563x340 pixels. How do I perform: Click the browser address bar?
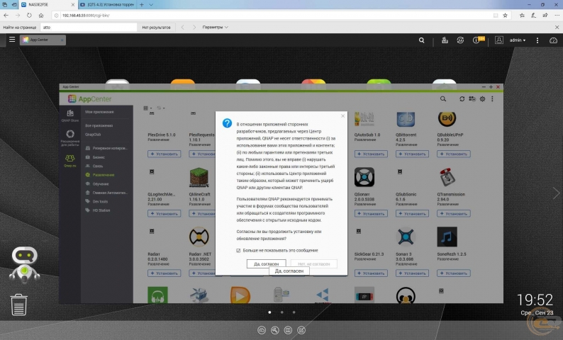(x=273, y=16)
